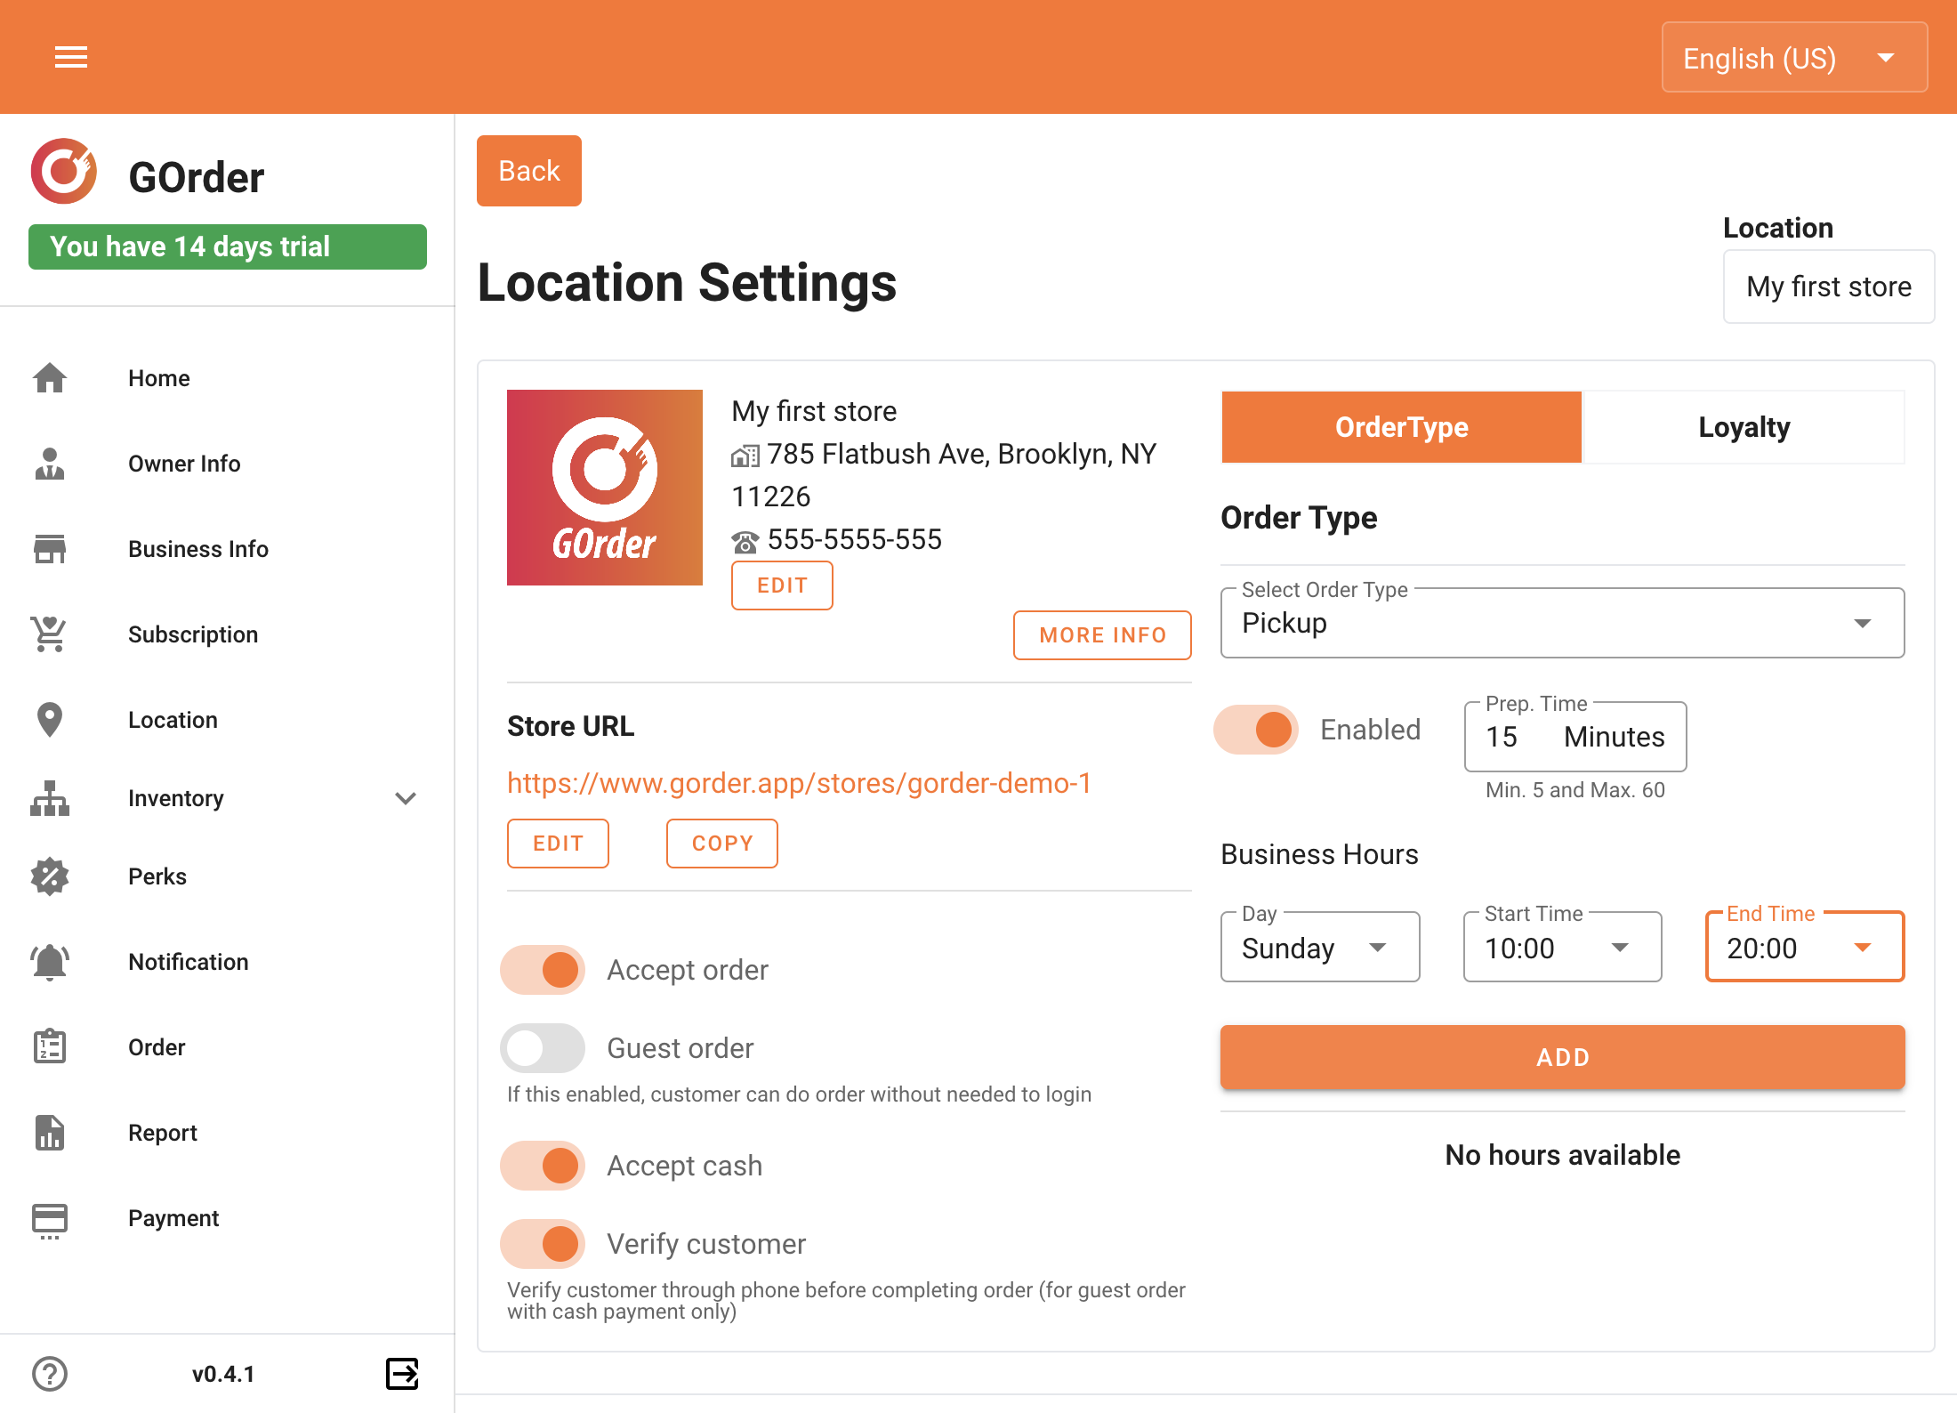1957x1413 pixels.
Task: Open the English (US) language dropdown
Action: [1794, 58]
